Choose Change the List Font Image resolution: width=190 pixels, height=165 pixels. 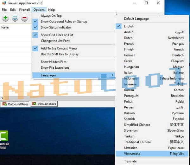(55, 41)
